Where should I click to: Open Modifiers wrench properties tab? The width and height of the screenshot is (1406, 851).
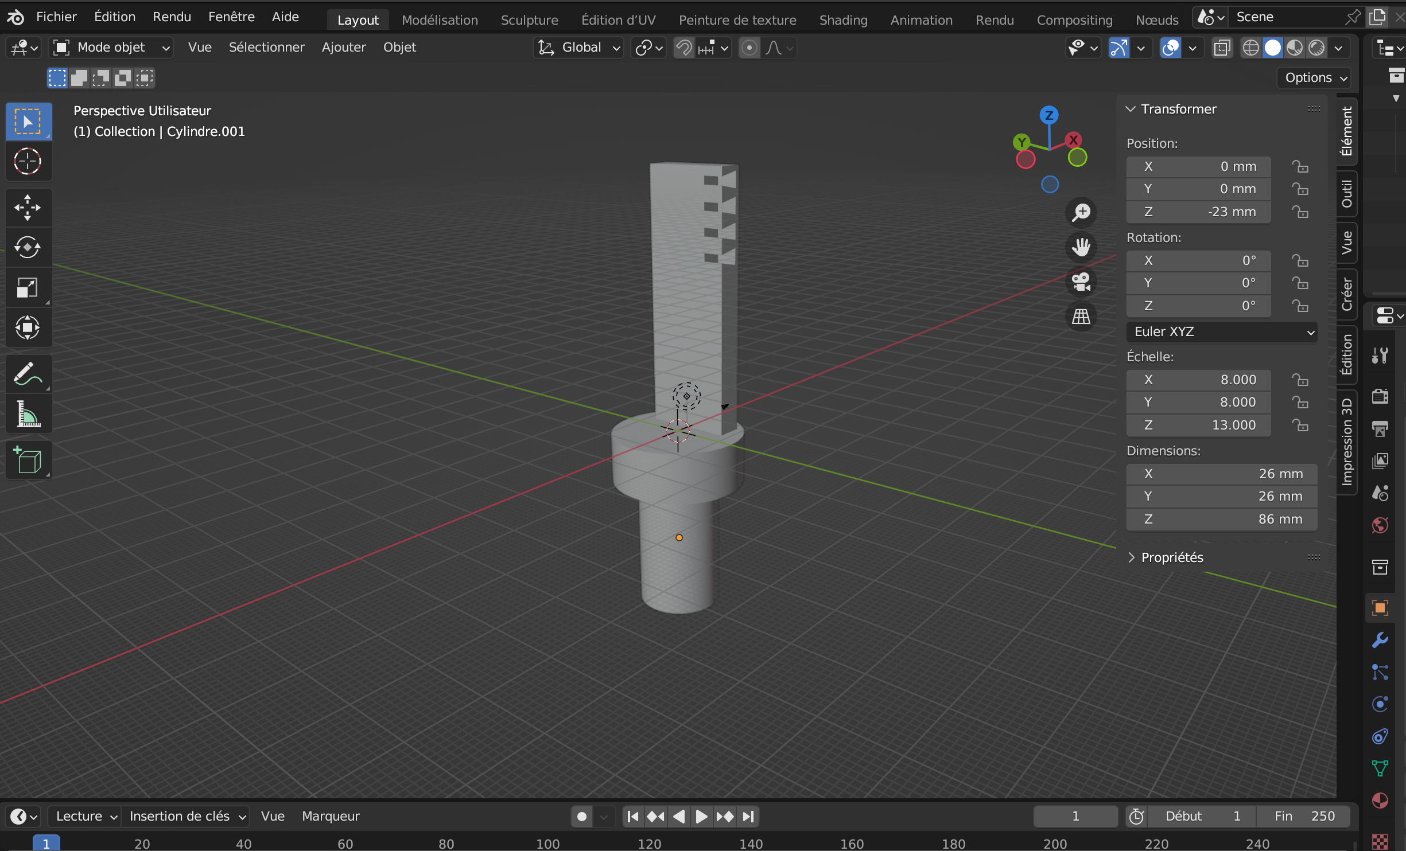point(1380,640)
